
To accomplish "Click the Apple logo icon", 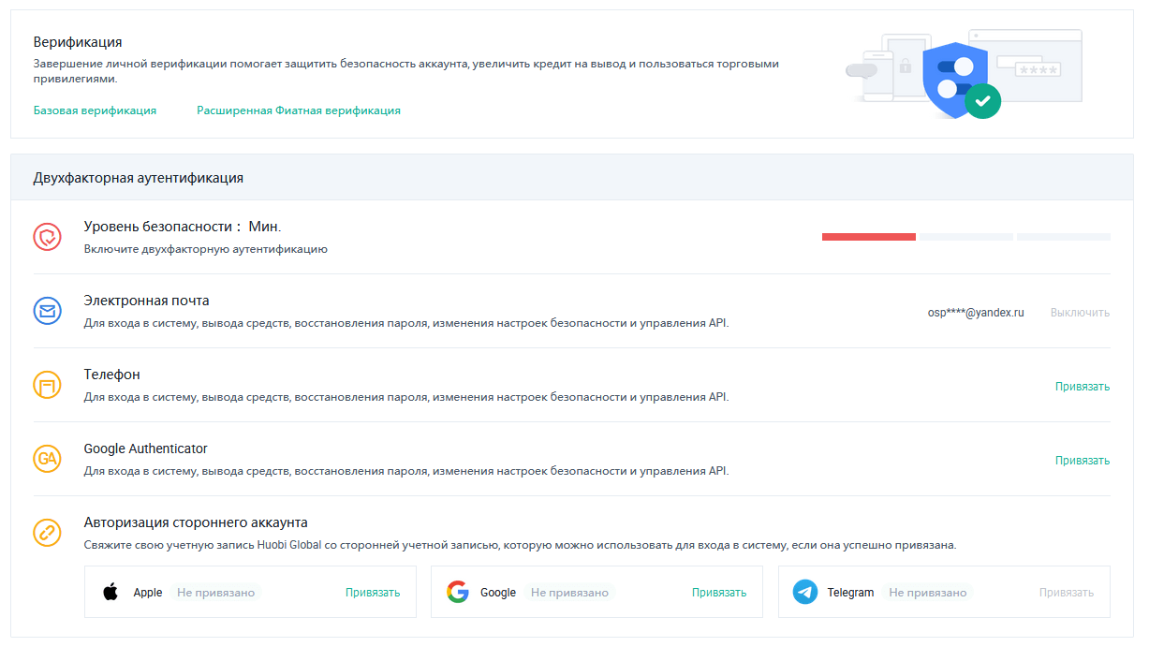I will point(110,592).
